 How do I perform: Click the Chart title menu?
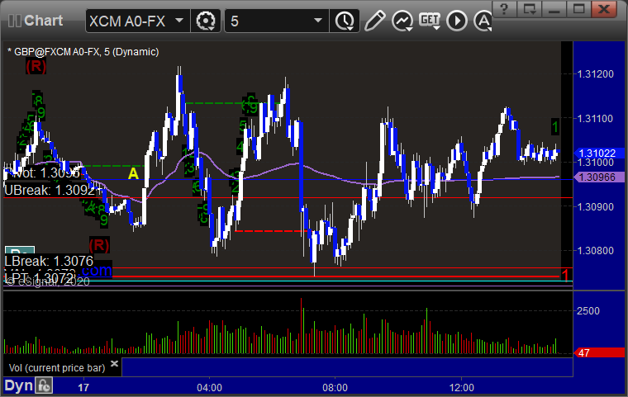36,21
